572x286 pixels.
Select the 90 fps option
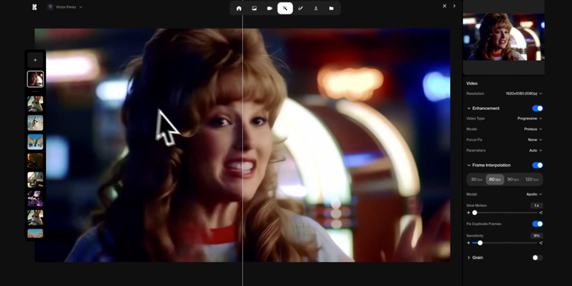513,179
